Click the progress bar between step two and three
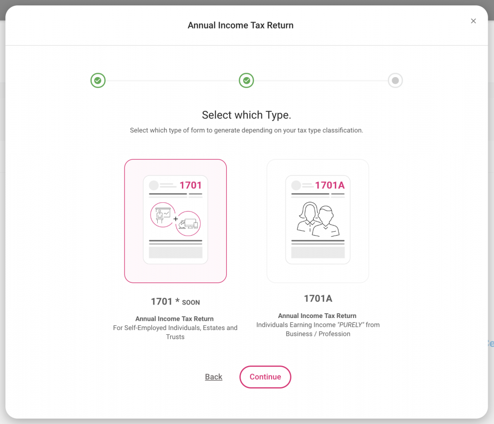494x424 pixels. pos(321,80)
